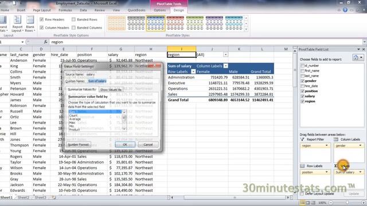Click the zoom slider on status bar
This screenshot has height=206, width=367.
click(x=347, y=203)
